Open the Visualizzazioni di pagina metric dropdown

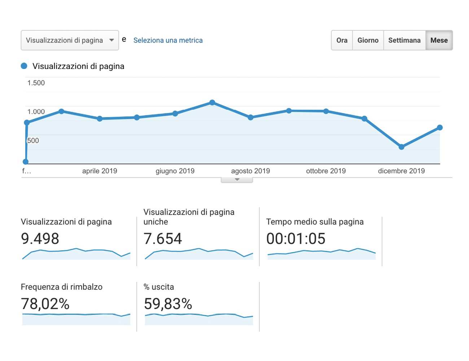point(70,40)
